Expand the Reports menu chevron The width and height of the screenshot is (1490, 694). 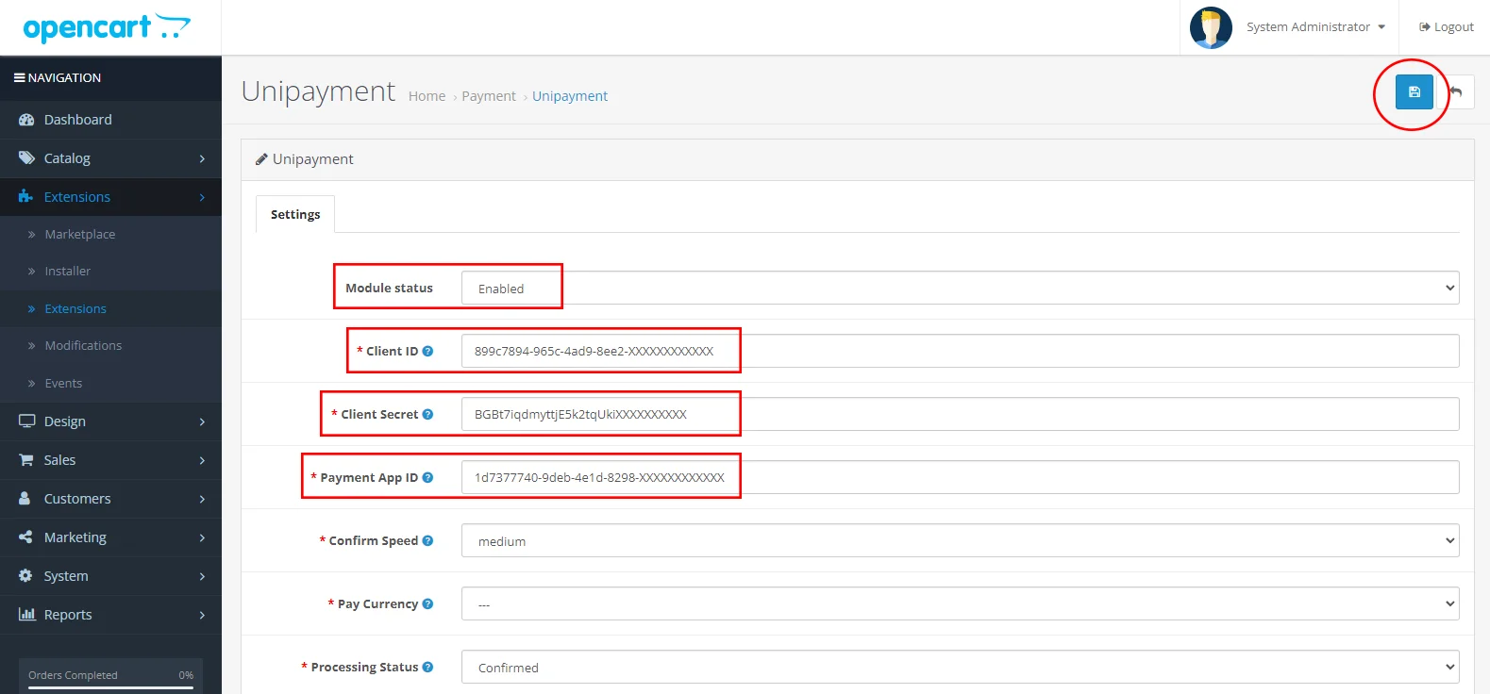click(202, 615)
